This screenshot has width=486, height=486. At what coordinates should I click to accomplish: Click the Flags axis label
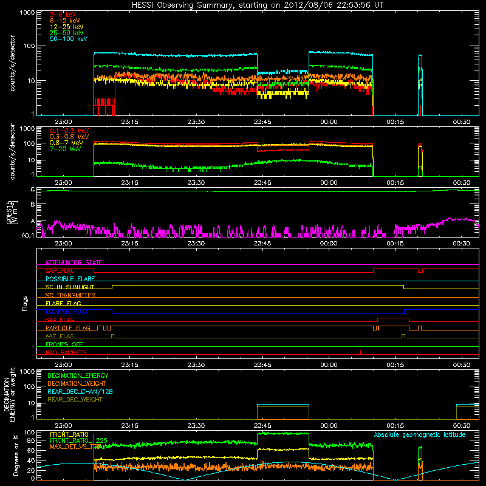25,303
